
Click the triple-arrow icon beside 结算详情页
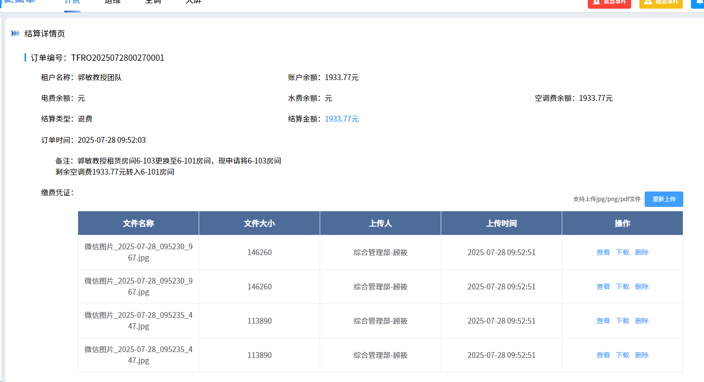click(x=16, y=33)
